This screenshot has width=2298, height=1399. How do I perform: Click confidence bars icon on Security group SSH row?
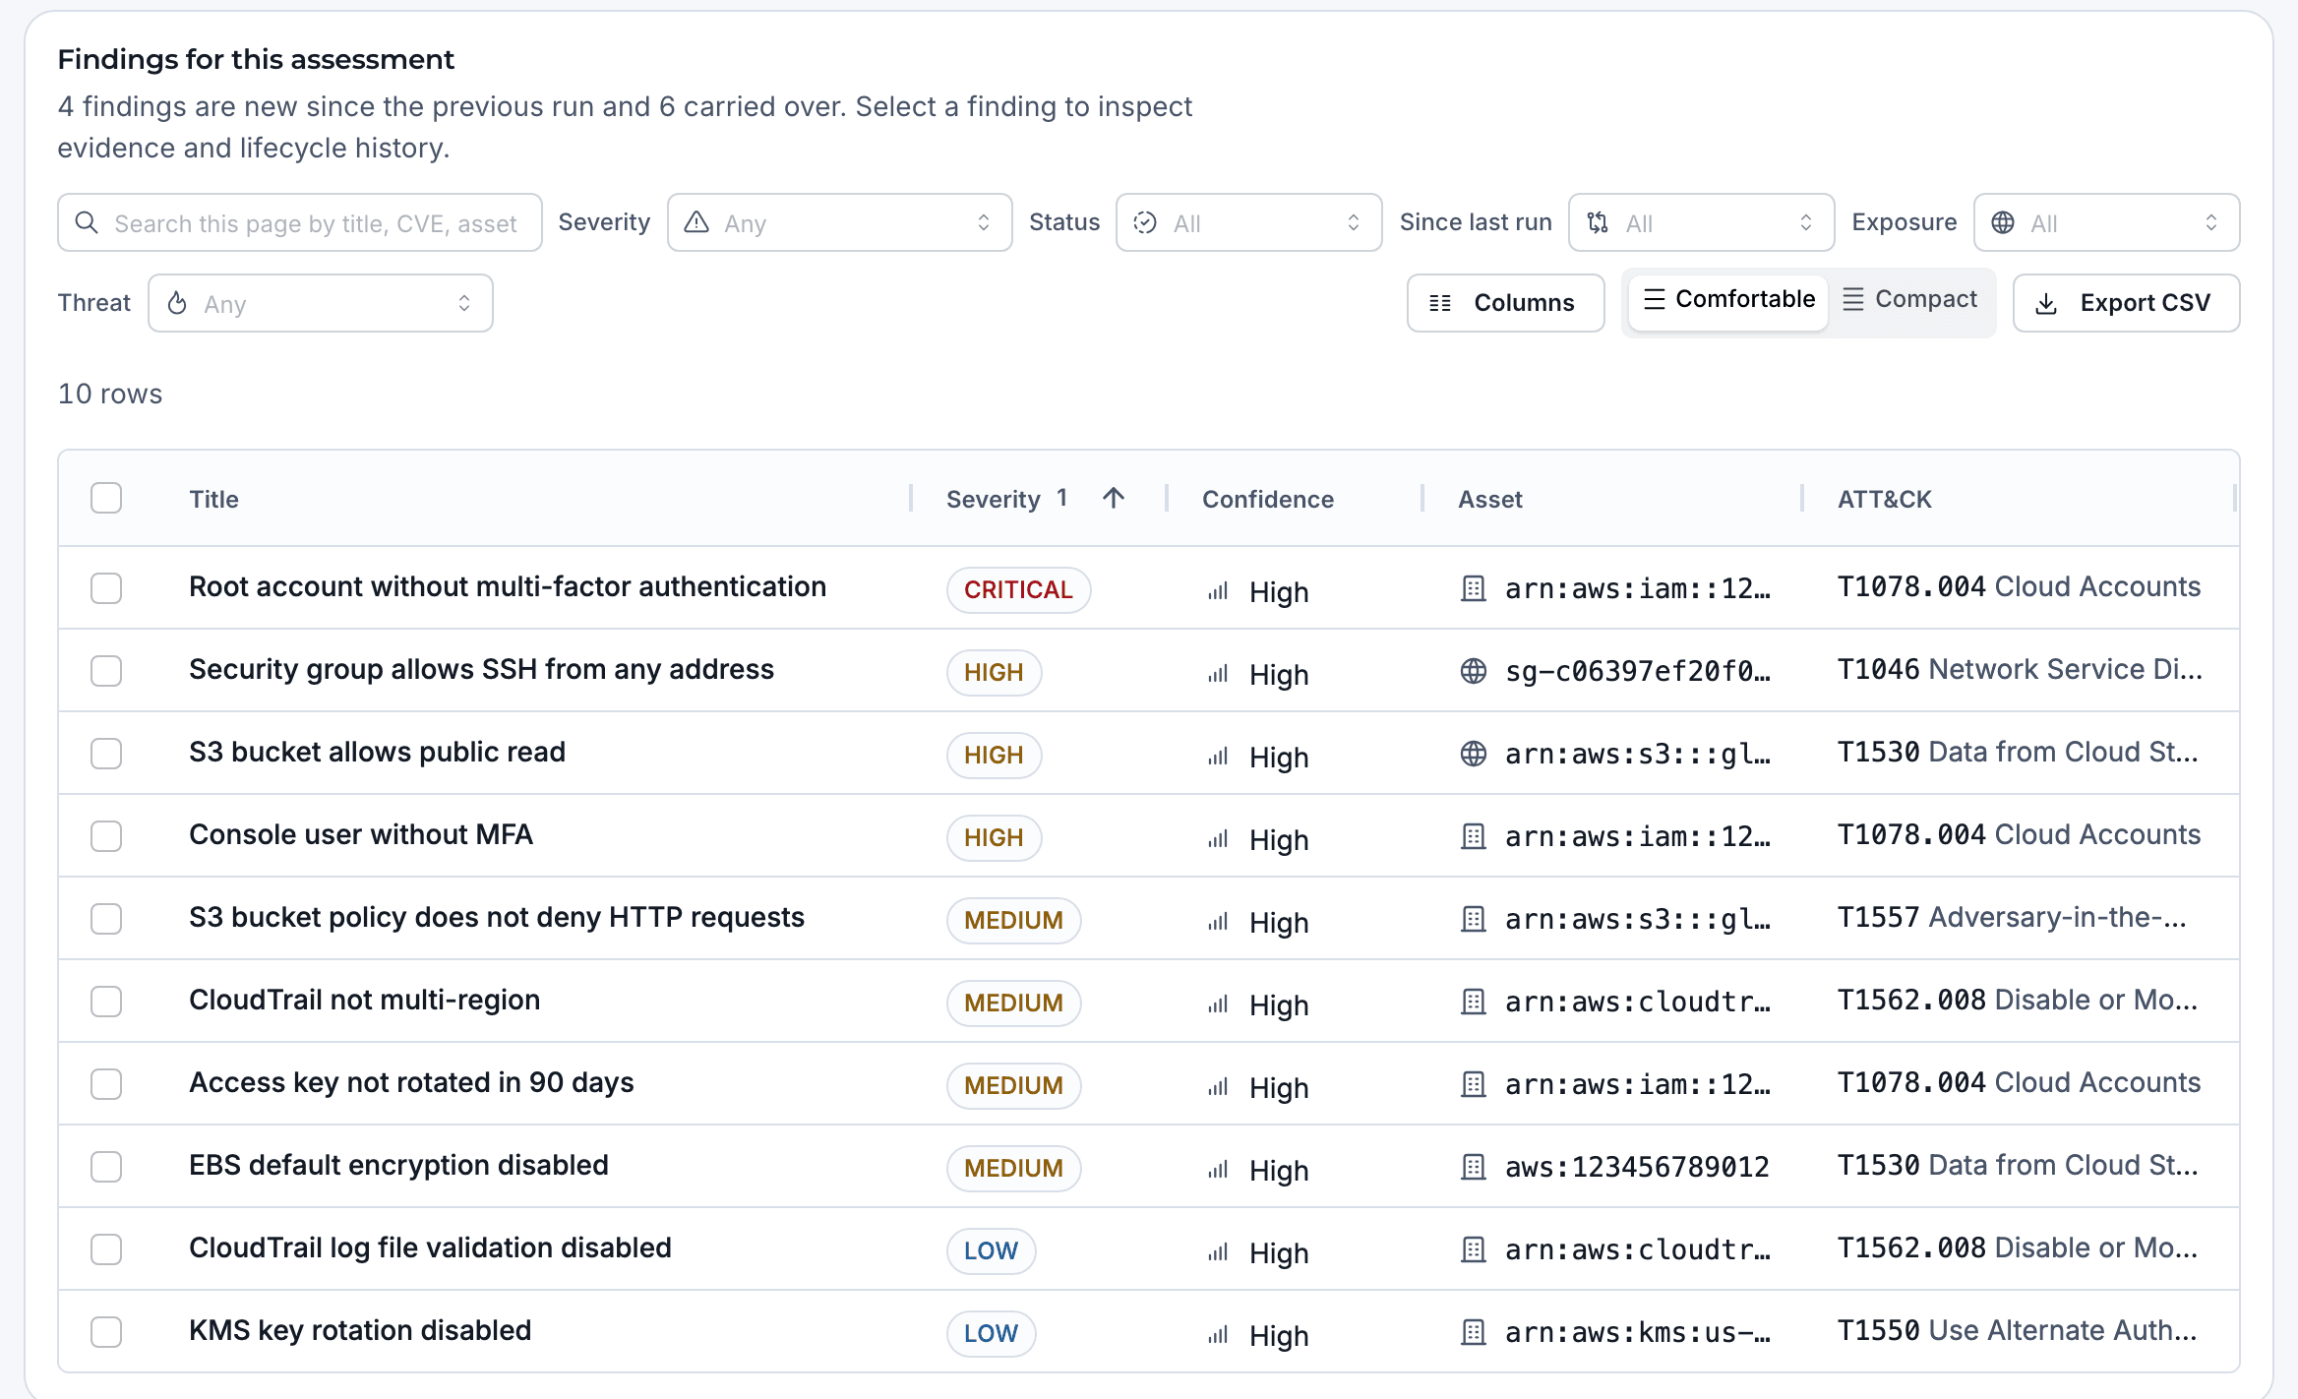1218,674
